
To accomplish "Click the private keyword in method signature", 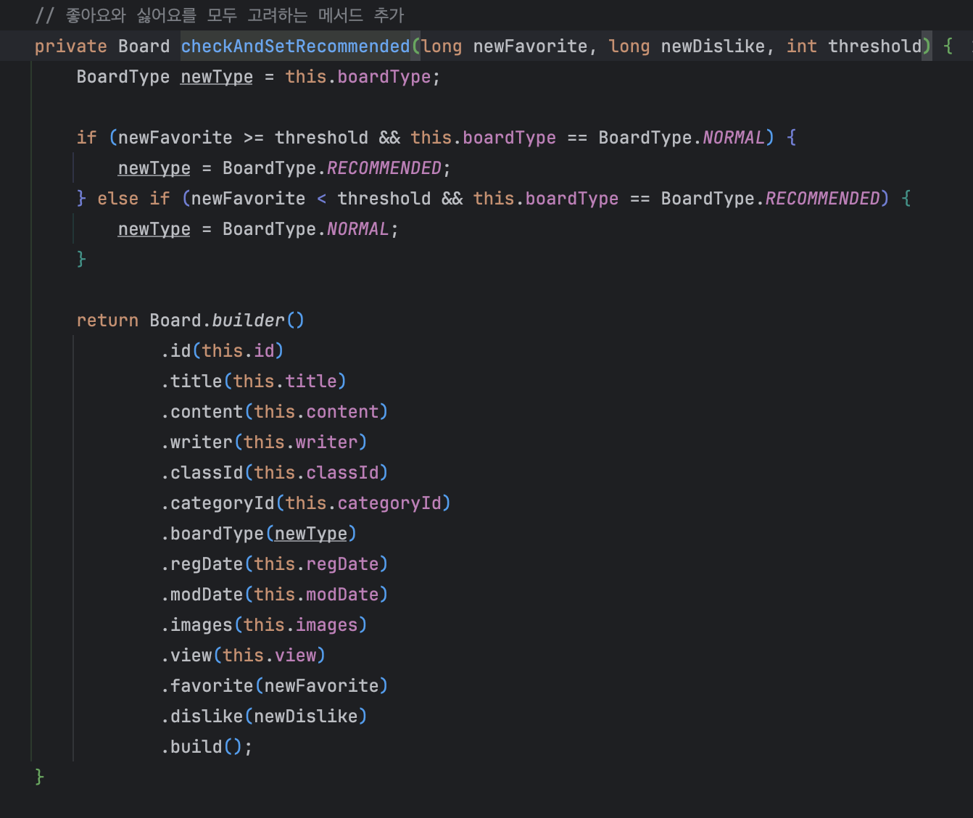I will click(x=70, y=46).
